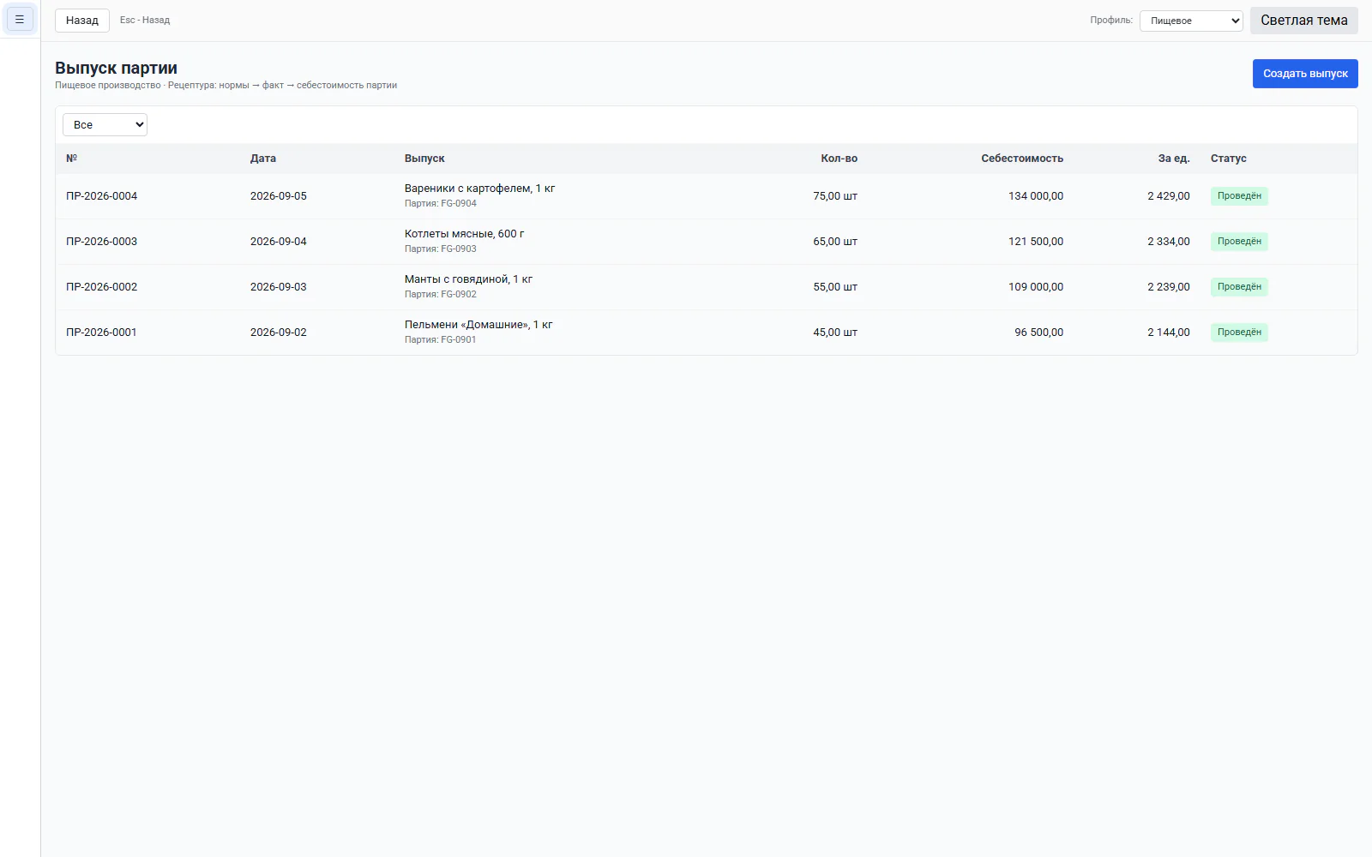1372x857 pixels.
Task: Click the Выпуск column header
Action: coord(424,159)
